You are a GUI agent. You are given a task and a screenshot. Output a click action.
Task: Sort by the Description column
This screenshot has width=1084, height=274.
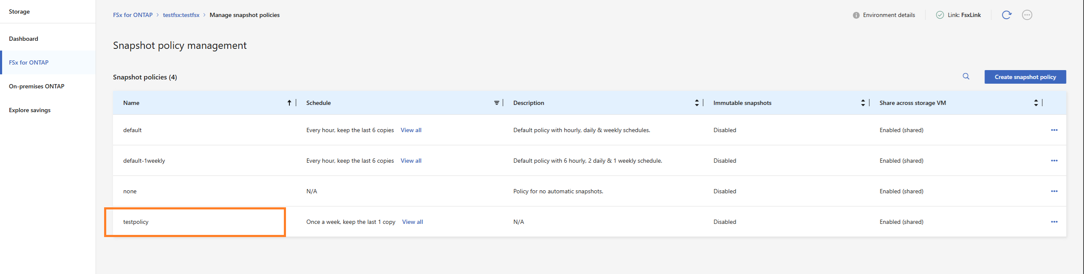point(696,103)
